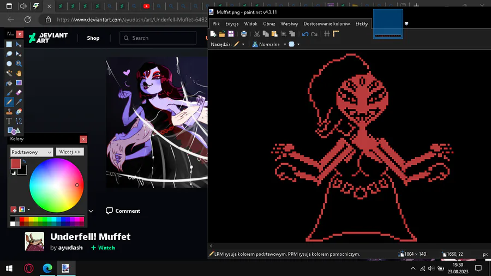The image size is (491, 276).
Task: Open the antialiasing mode dropdown arrow
Action: [x=298, y=44]
